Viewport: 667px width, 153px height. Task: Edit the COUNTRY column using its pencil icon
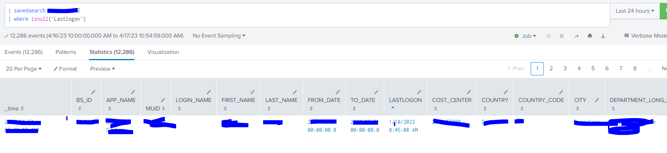click(x=506, y=92)
